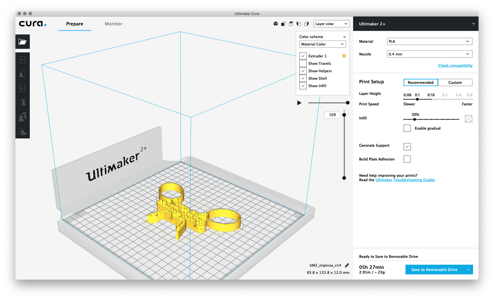
Task: Open the Layer view dropdown
Action: [331, 24]
